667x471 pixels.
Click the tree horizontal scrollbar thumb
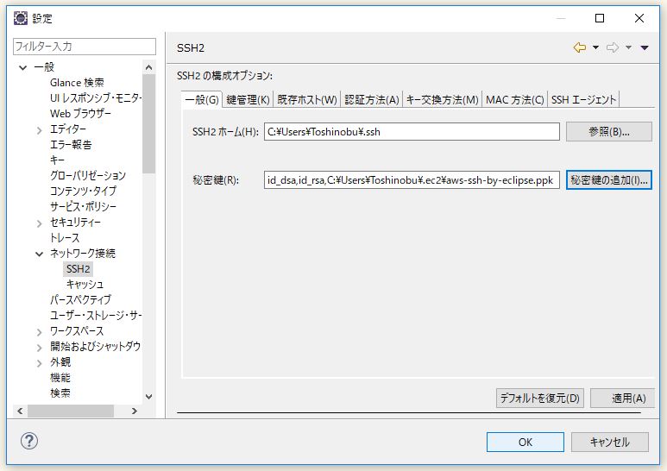point(71,411)
